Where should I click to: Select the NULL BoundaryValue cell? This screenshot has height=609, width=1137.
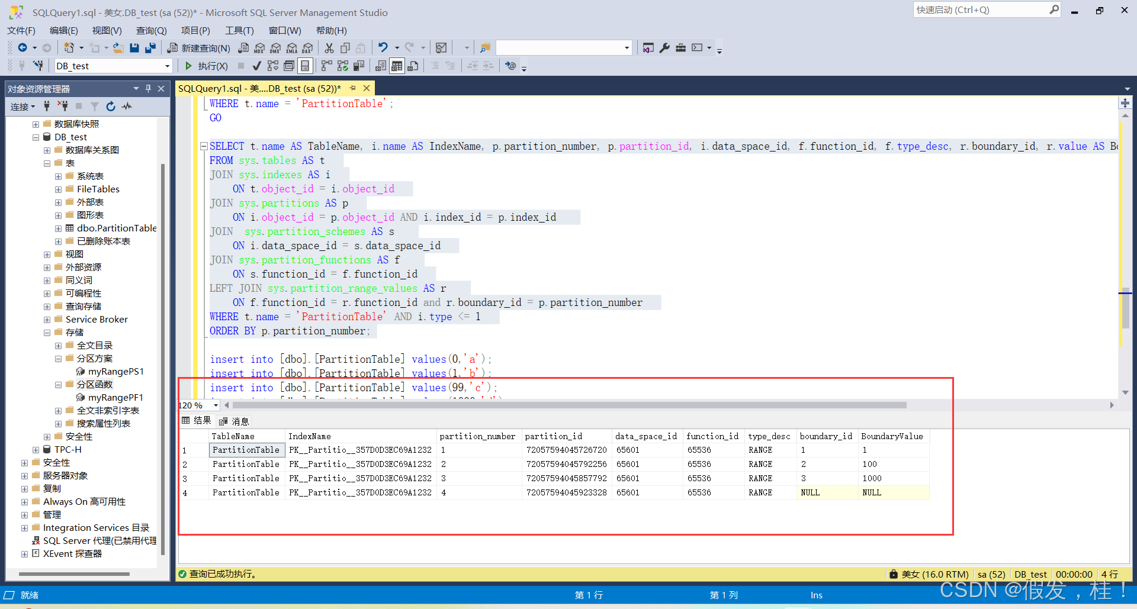tap(892, 492)
